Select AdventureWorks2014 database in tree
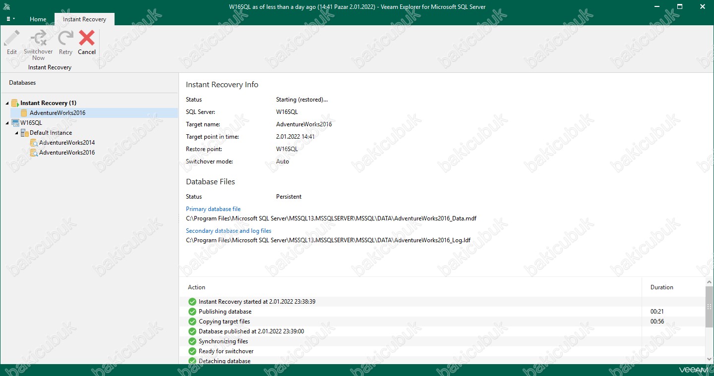This screenshot has height=376, width=714. [67, 143]
